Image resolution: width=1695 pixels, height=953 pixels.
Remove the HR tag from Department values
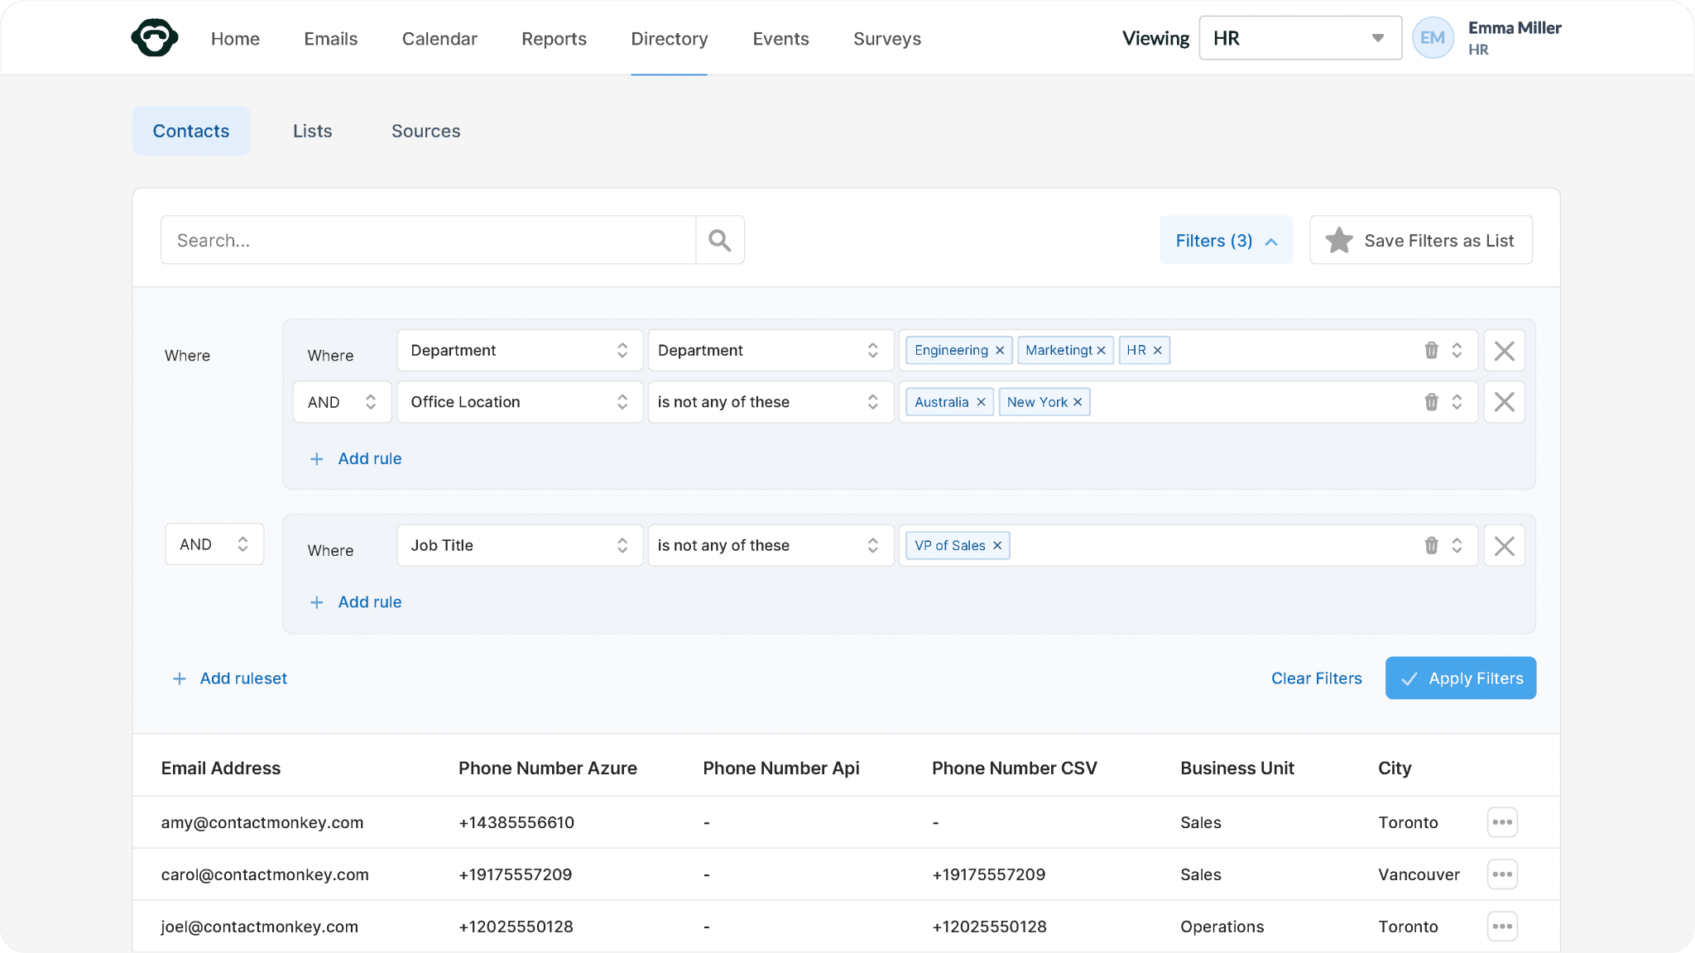(x=1158, y=350)
